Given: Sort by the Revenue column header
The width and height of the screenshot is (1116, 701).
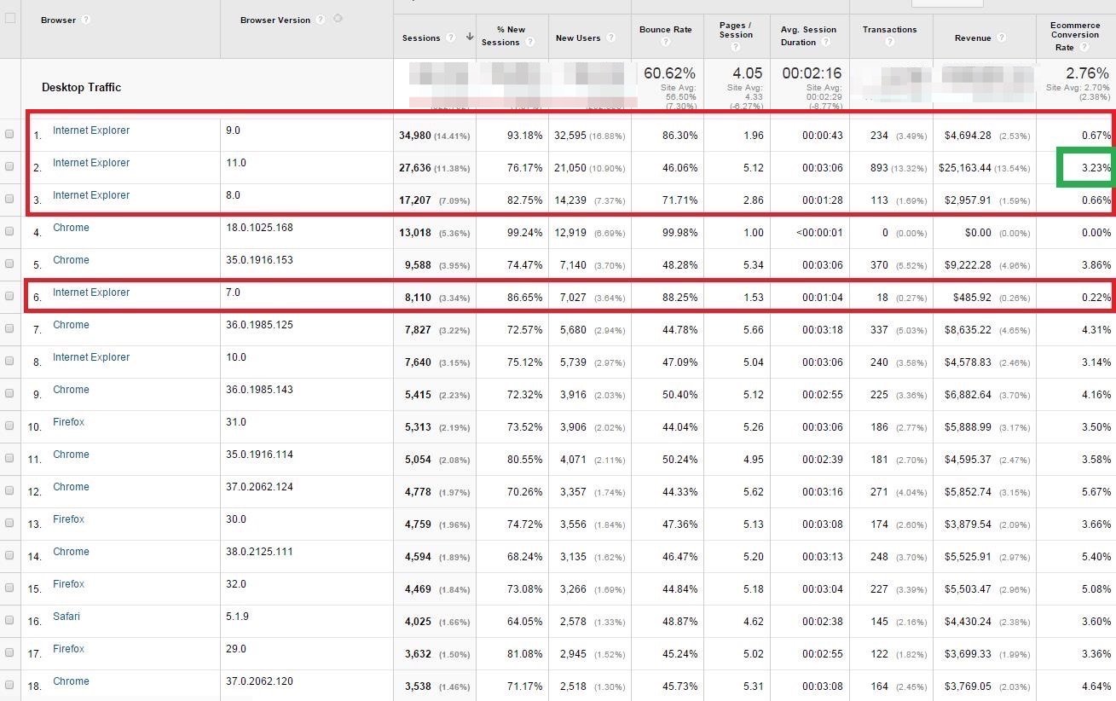Looking at the screenshot, I should [974, 38].
